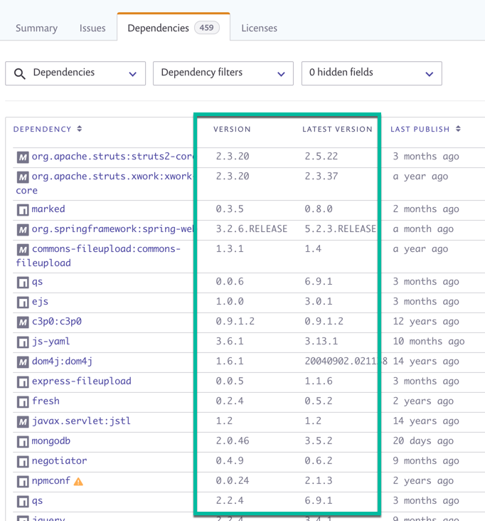Screen dimensions: 485x521
Task: Open the npmconf dependency link
Action: (51, 481)
